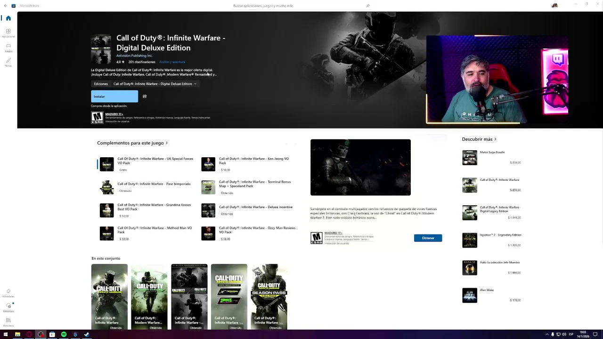Open Modern Warfare bundle card
Screen dimensions: 603x339
tap(149, 297)
